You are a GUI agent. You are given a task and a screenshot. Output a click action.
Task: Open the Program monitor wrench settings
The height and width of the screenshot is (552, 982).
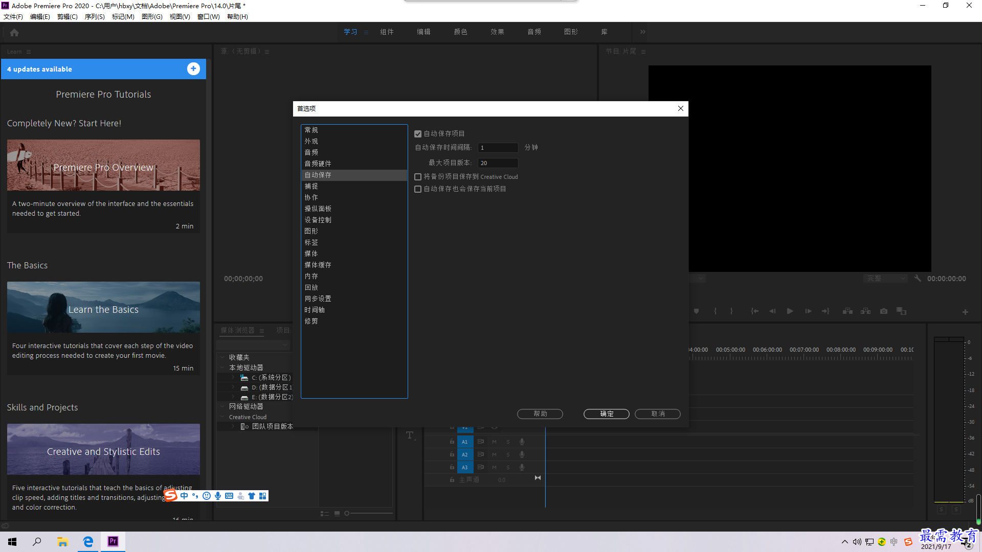pyautogui.click(x=918, y=279)
